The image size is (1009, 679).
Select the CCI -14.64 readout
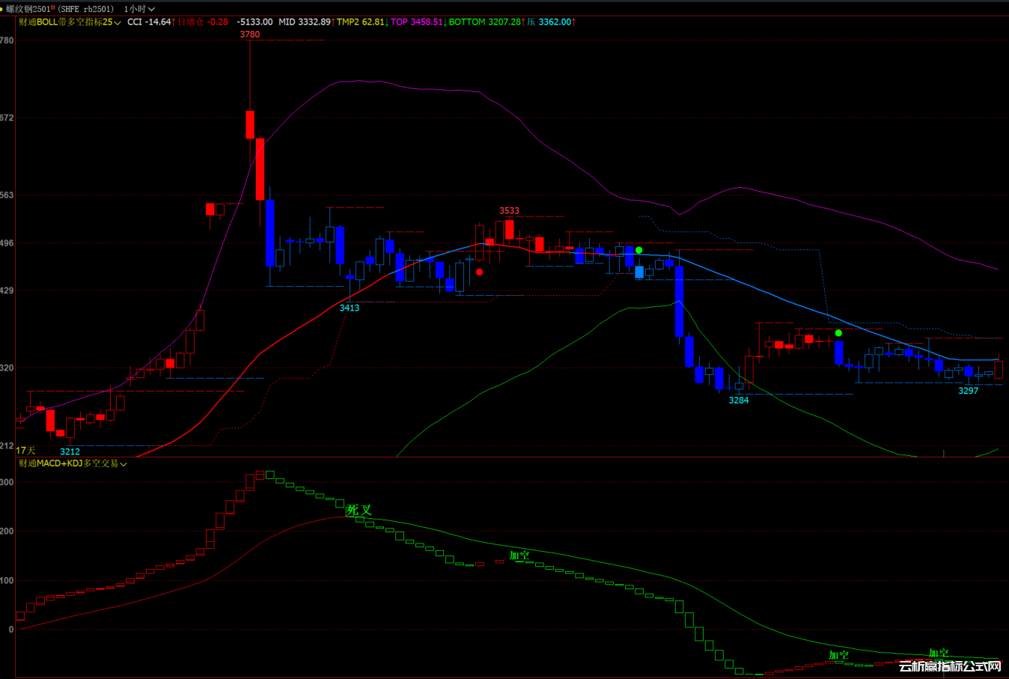coord(151,22)
